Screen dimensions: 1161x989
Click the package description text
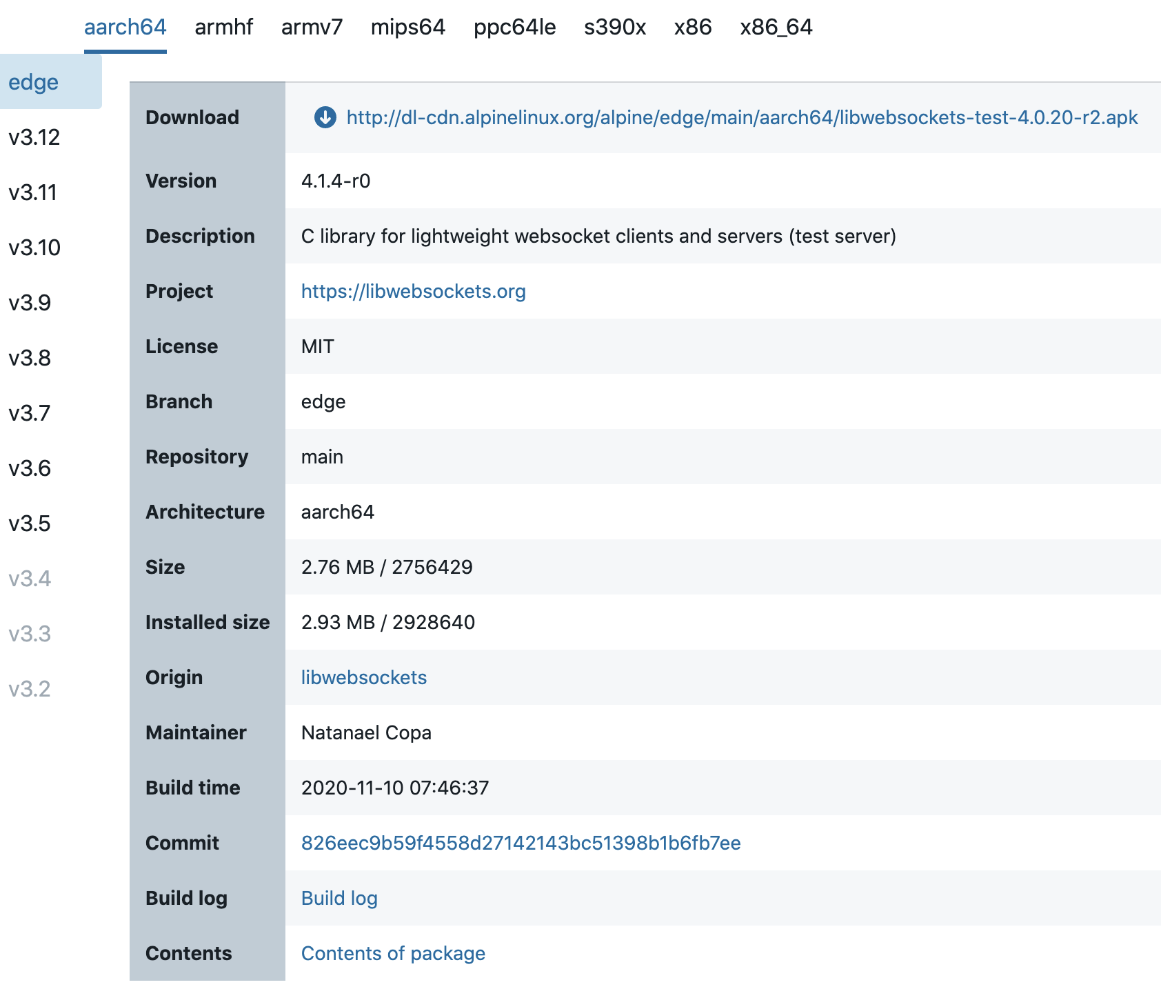pyautogui.click(x=598, y=236)
